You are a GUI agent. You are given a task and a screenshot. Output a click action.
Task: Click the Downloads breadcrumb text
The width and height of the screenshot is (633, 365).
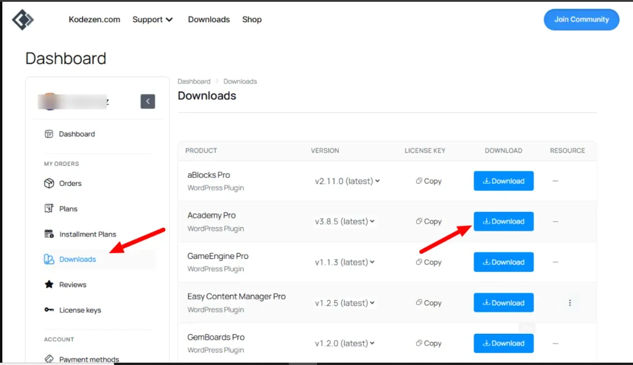click(240, 81)
